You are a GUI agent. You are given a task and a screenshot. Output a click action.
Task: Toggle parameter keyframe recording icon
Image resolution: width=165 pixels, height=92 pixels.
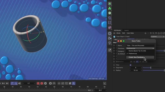pos(70,83)
